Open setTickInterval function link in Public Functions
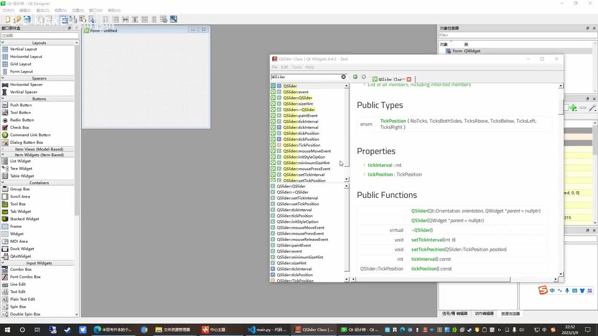This screenshot has height=336, width=598. [x=427, y=240]
